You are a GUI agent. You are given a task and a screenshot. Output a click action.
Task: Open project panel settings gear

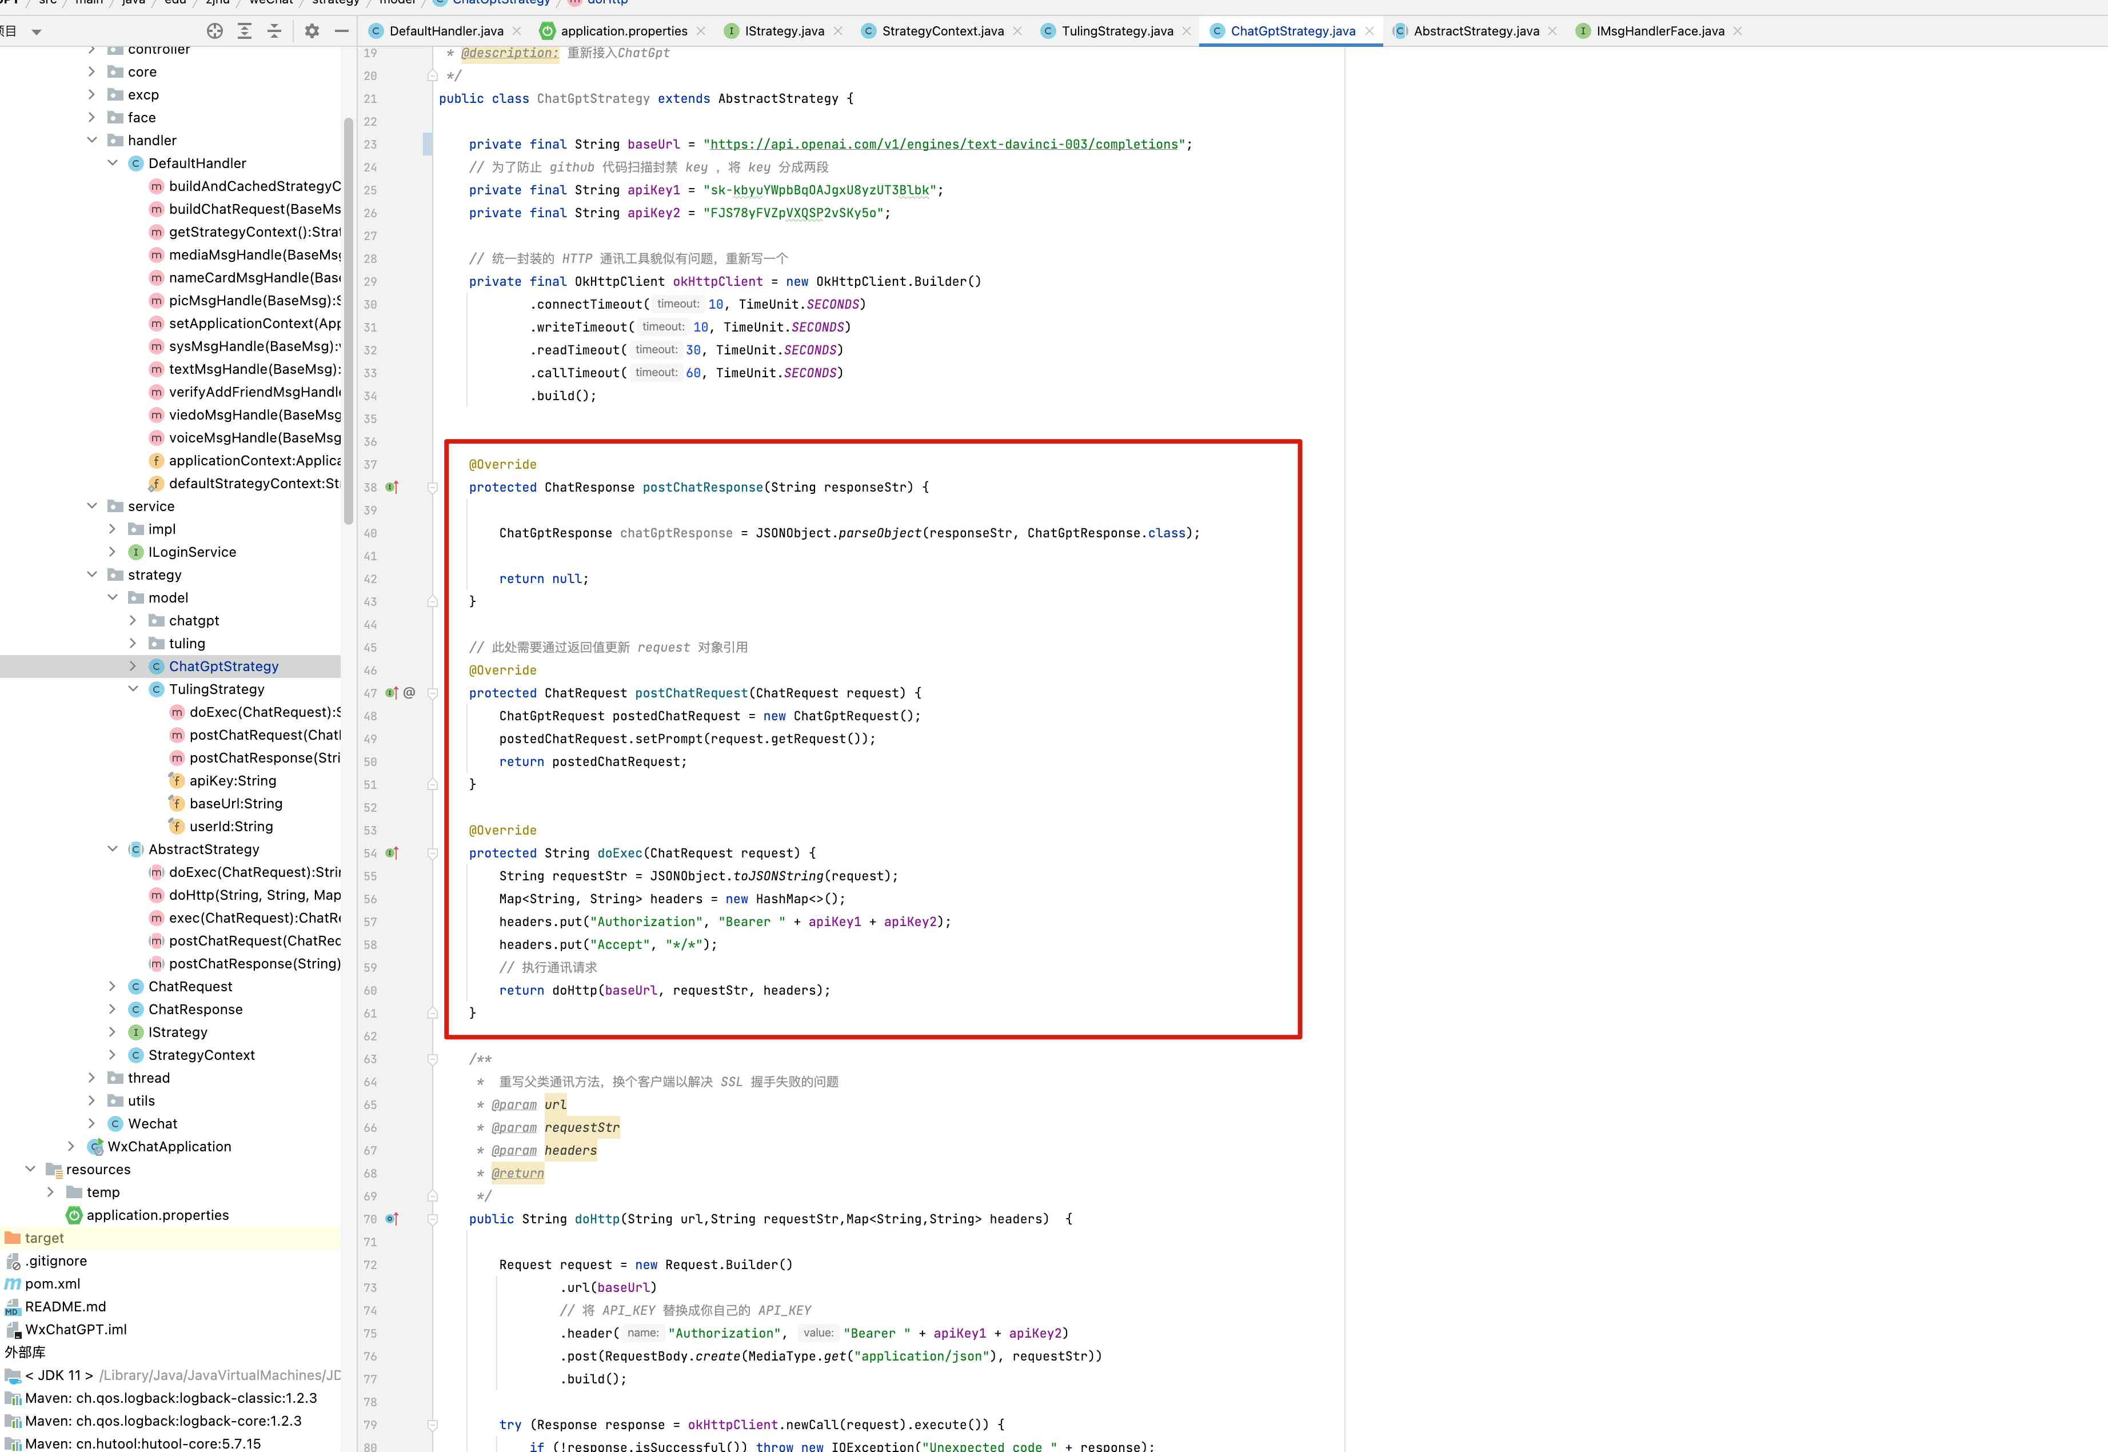312,31
